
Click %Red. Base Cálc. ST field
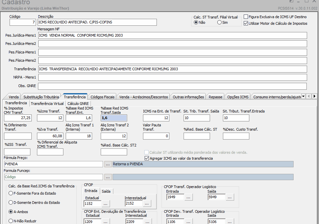(197, 136)
